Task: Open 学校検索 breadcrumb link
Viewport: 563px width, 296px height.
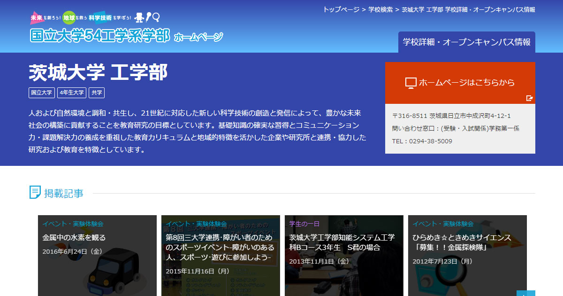Action: click(380, 9)
